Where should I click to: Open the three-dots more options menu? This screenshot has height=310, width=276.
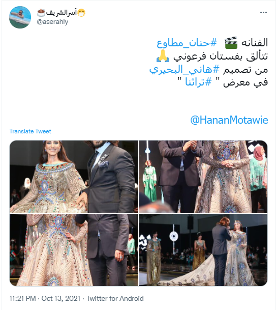(x=263, y=13)
